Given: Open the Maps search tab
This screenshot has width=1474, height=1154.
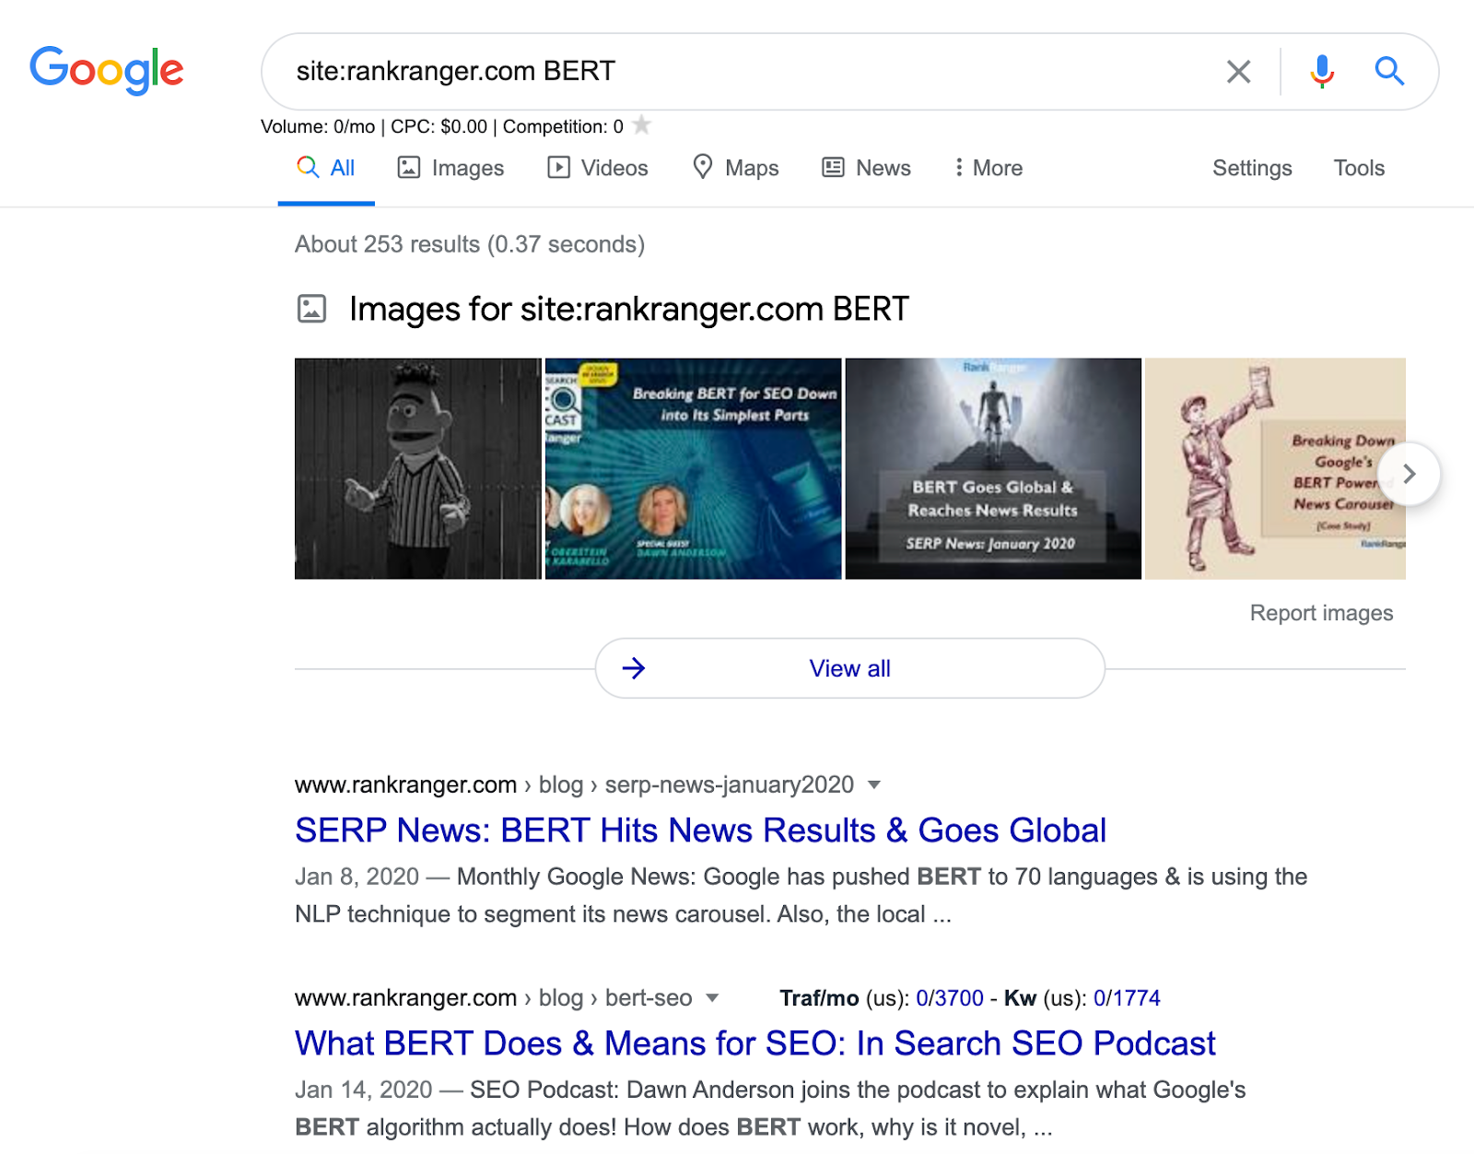Looking at the screenshot, I should (x=735, y=168).
